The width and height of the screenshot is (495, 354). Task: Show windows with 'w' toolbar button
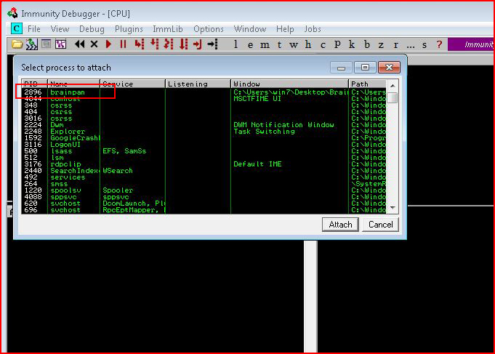[x=294, y=45]
